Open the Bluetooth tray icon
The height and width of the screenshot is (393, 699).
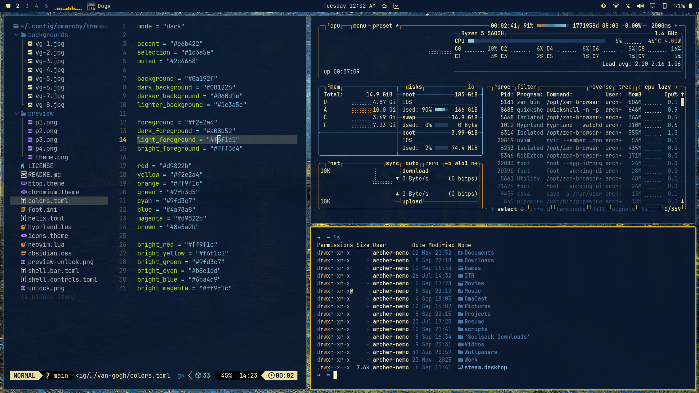click(x=628, y=6)
